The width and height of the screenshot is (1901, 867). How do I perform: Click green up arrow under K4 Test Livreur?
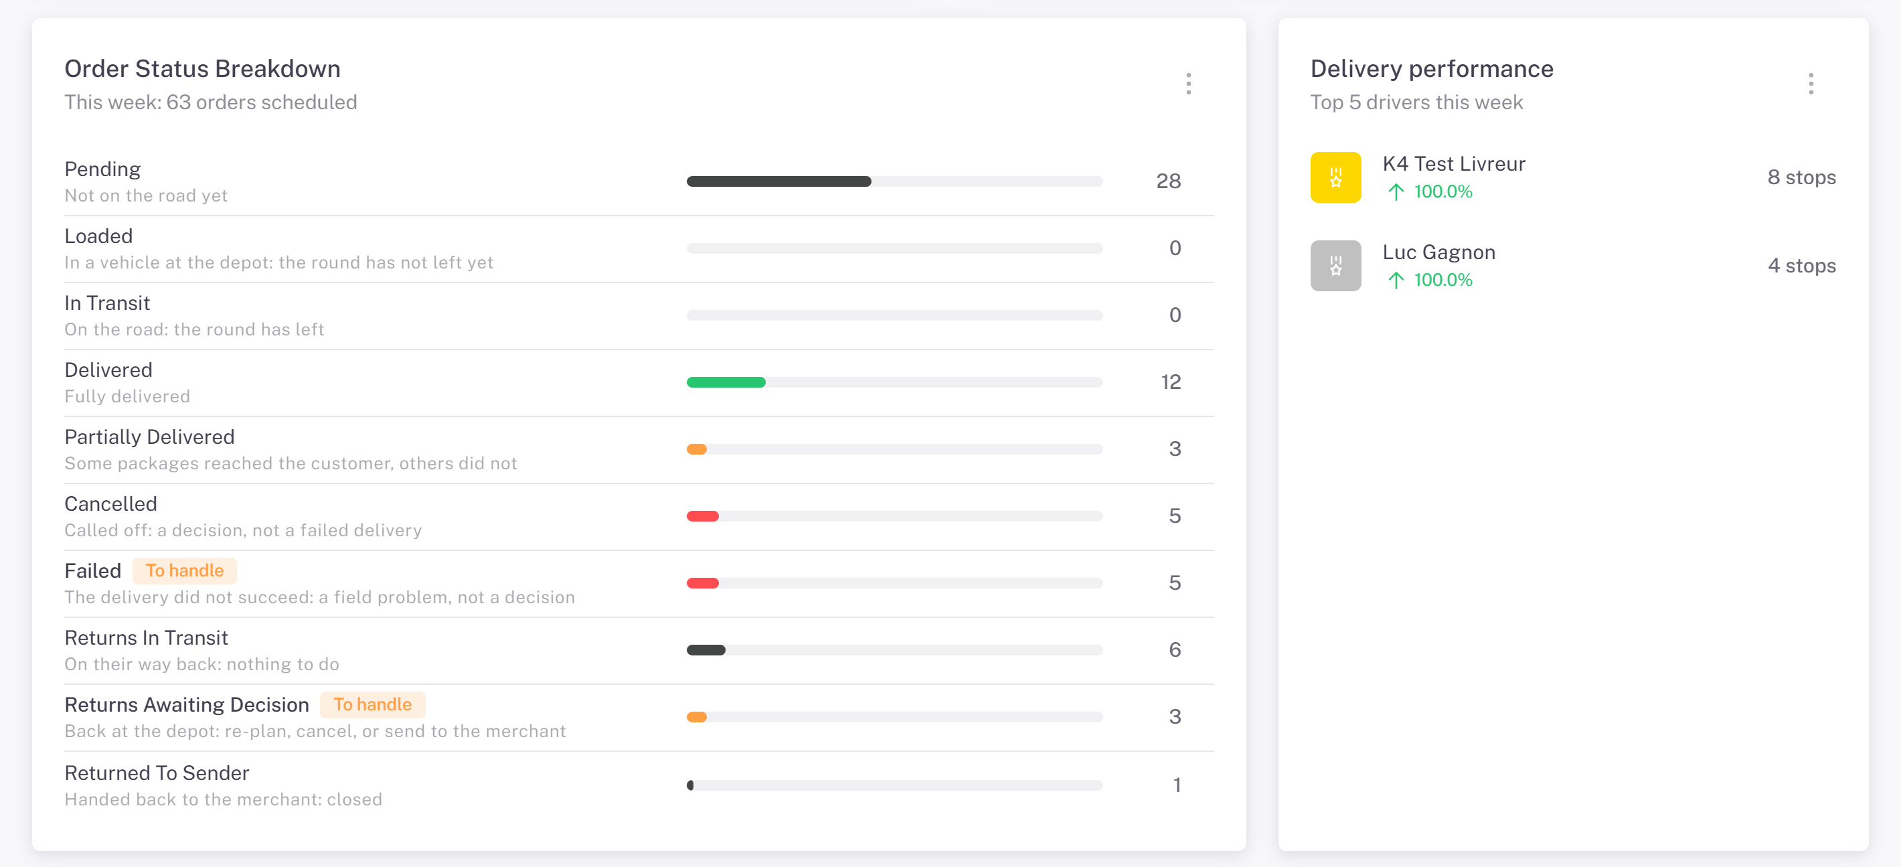click(1395, 192)
